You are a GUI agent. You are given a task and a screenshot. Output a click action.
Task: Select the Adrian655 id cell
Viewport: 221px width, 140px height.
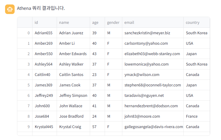tap(44, 33)
